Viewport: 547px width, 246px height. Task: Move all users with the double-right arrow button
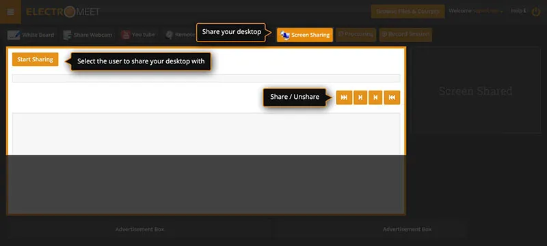[x=344, y=97]
